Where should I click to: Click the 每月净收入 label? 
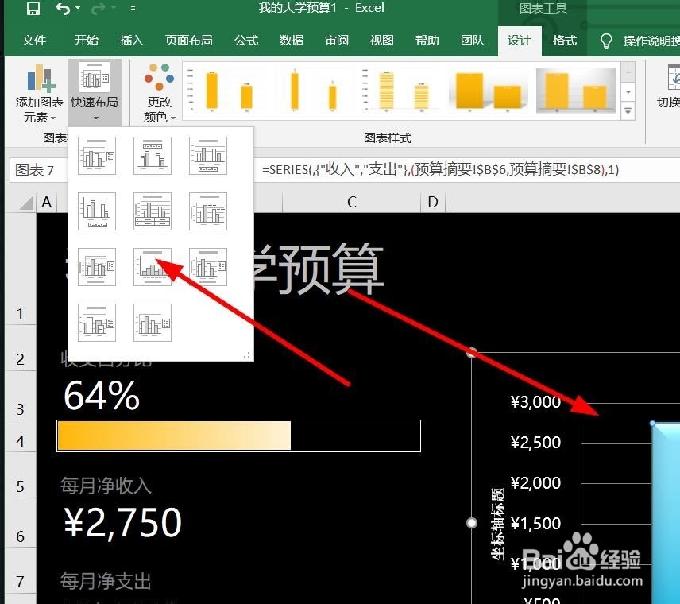(106, 486)
